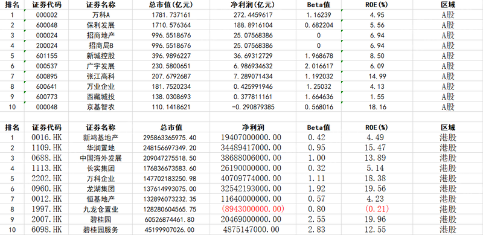Select code cell 2007.HK
483x235 pixels.
point(46,219)
